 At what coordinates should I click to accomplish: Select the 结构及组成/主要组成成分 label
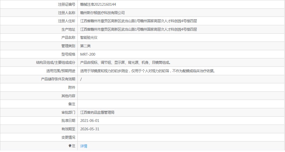[x=55, y=62]
